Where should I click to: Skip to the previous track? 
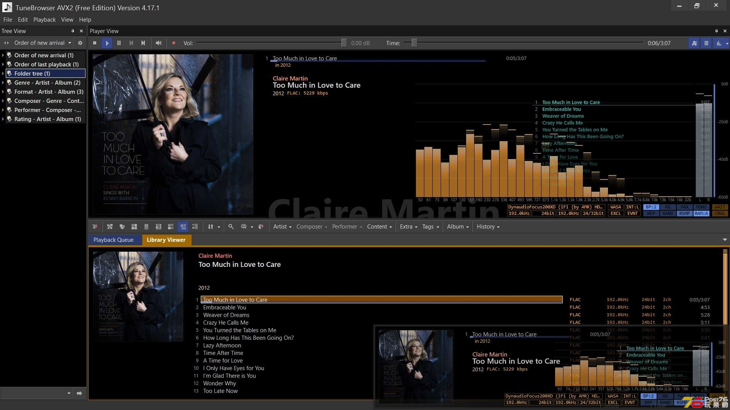(131, 43)
